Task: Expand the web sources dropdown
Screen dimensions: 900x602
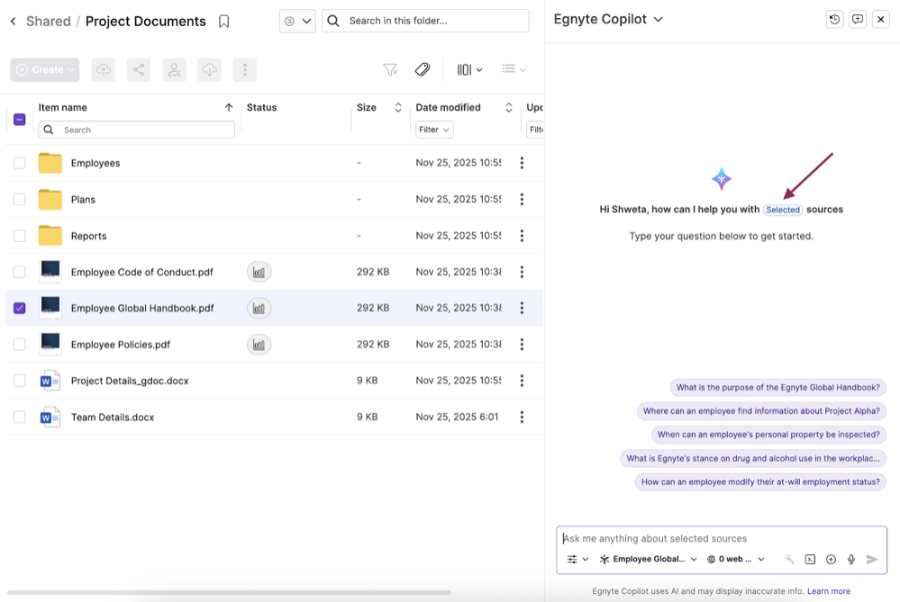Action: [736, 560]
